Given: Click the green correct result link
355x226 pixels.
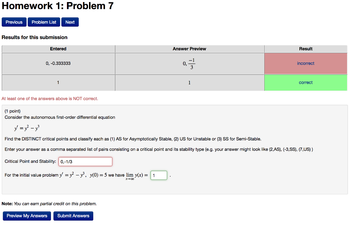Looking at the screenshot, I should pyautogui.click(x=305, y=82).
